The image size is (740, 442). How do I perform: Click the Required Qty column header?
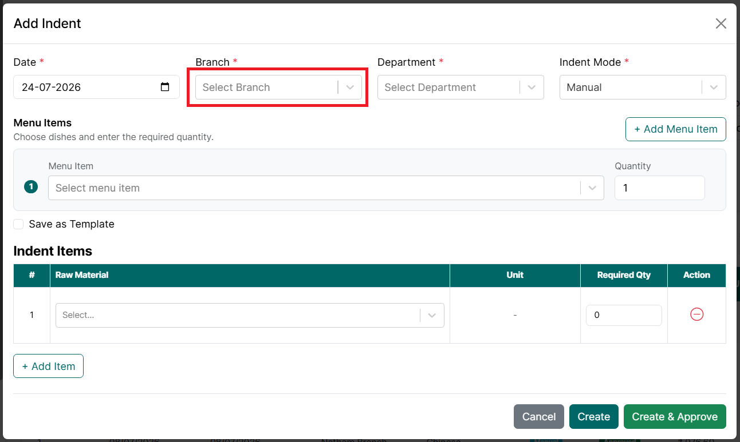pos(624,275)
